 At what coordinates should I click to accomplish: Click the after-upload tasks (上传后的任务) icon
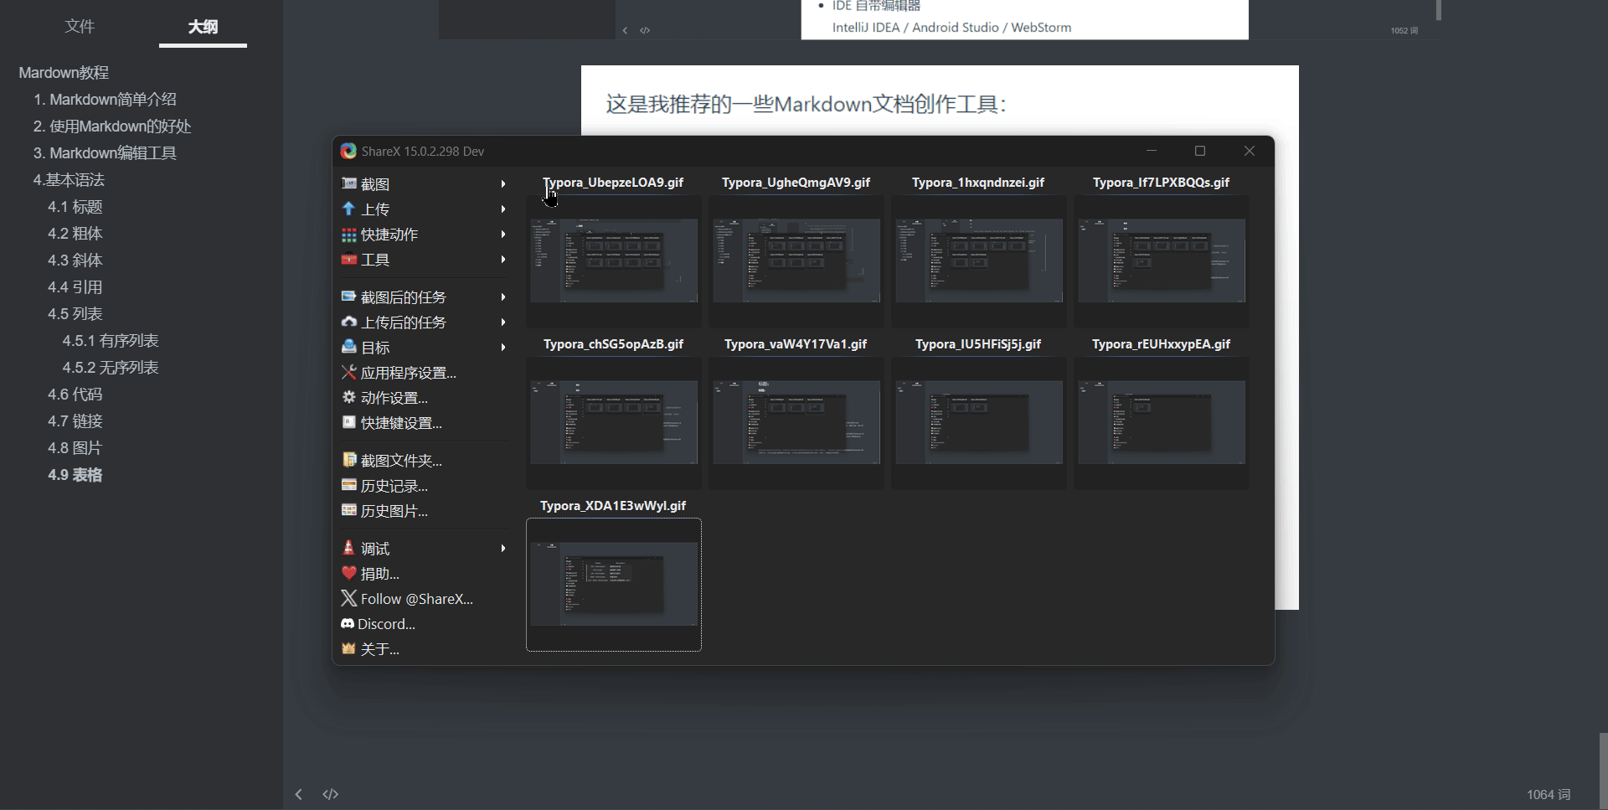pyautogui.click(x=349, y=322)
